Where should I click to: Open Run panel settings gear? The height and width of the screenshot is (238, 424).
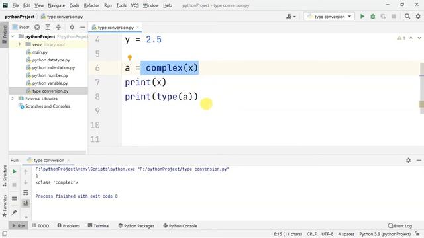click(408, 160)
